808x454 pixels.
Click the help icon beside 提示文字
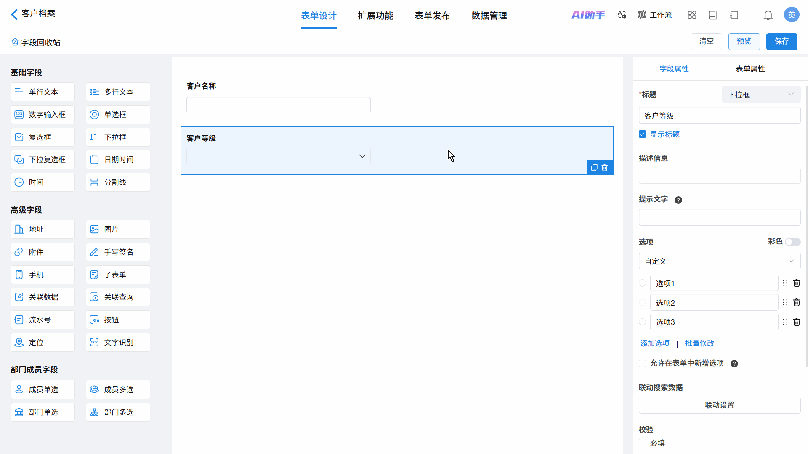(x=678, y=200)
